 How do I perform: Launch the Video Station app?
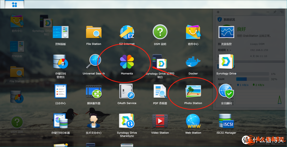(x=160, y=121)
